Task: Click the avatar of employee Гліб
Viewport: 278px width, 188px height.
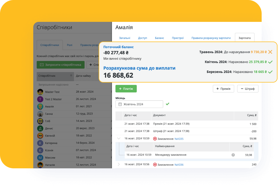Action: [x=40, y=121]
